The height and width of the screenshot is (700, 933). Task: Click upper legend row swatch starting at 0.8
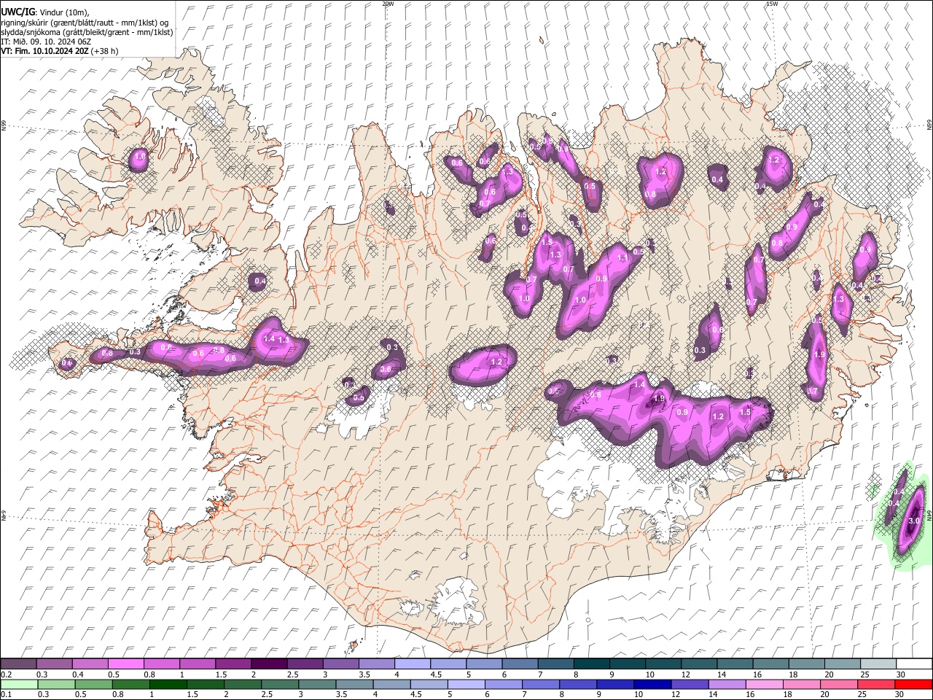click(162, 664)
